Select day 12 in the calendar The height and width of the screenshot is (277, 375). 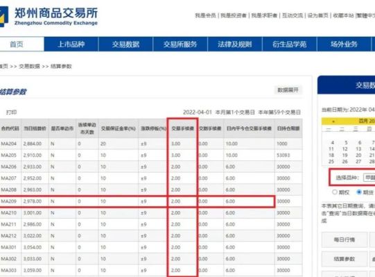345,149
